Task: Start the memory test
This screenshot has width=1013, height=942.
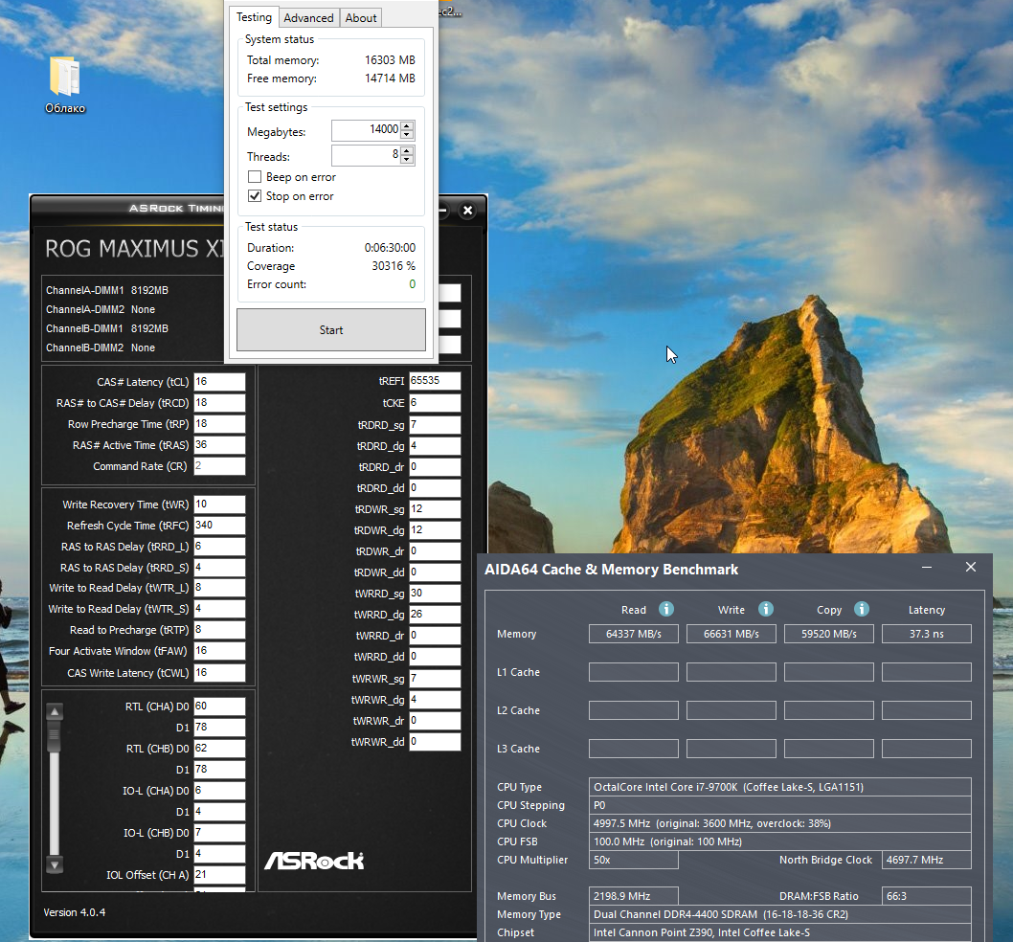Action: pyautogui.click(x=330, y=329)
